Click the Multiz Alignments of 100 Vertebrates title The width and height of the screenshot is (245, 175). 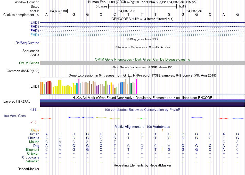click(142, 127)
